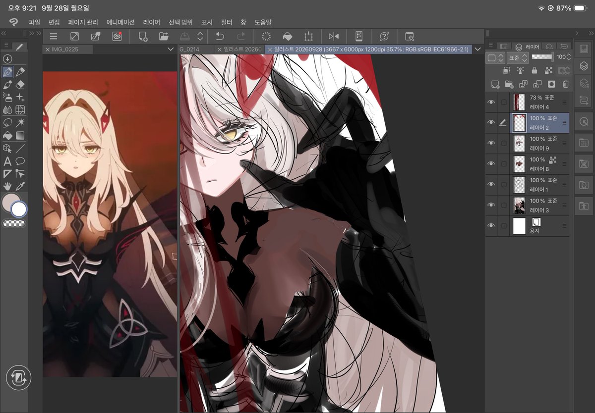Open 필터 menu
The width and height of the screenshot is (595, 413).
[x=227, y=22]
